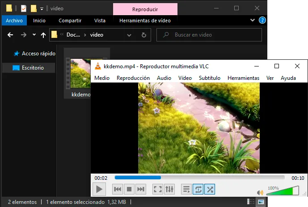Viewport: 308px width, 207px height.
Task: Open the Reproducción menu in VLC
Action: pos(133,78)
